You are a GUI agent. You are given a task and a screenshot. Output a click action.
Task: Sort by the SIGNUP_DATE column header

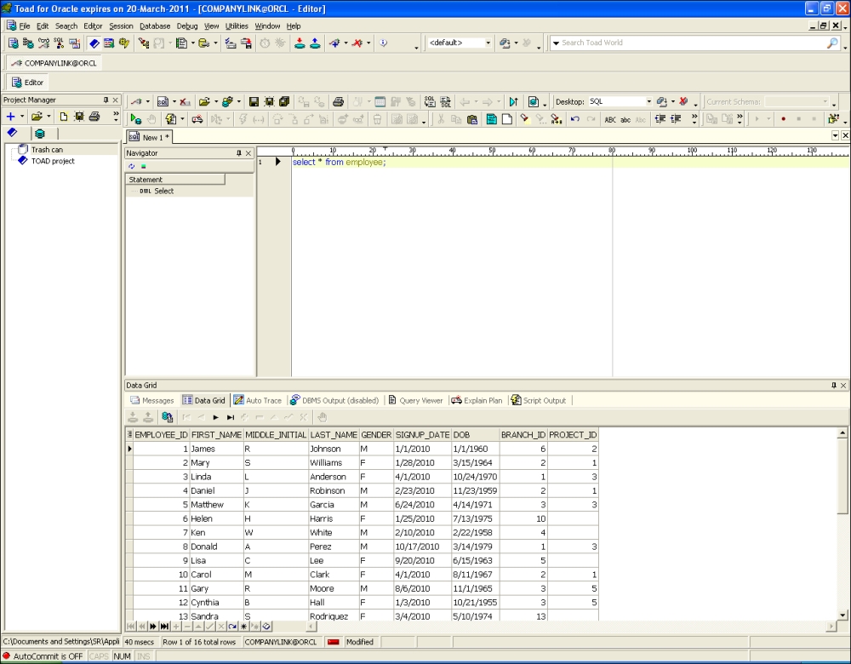[422, 435]
